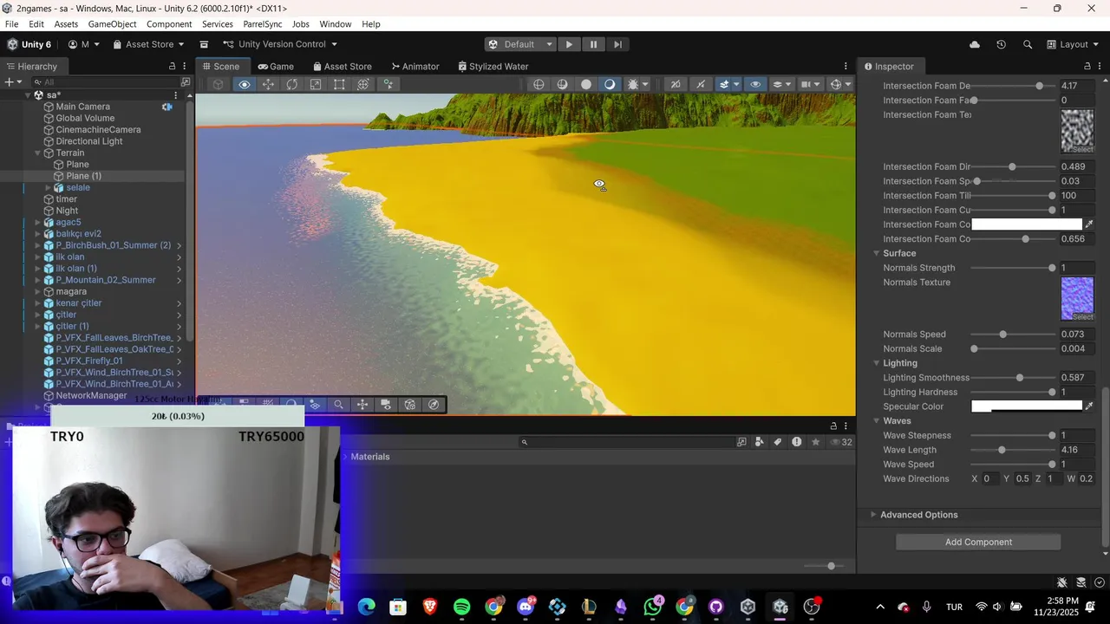
Task: Open the GameObject menu
Action: click(112, 24)
